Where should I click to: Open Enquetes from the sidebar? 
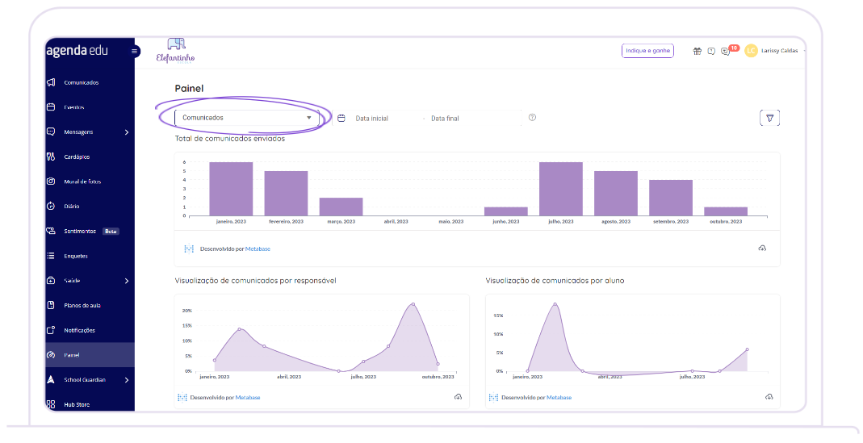tap(76, 257)
